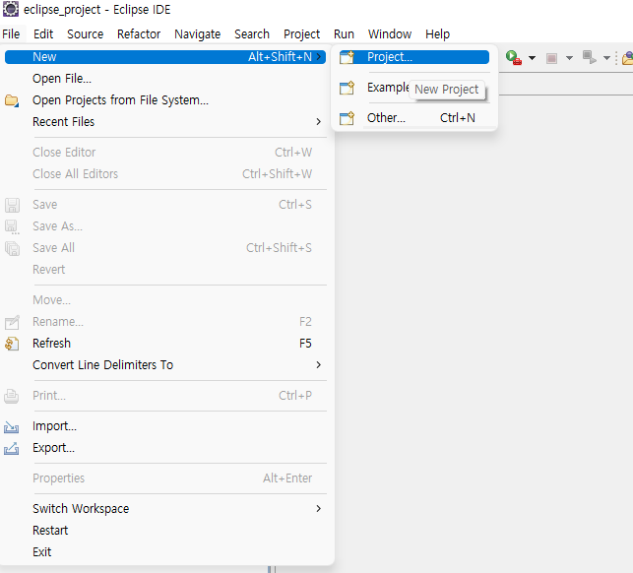Select Project... in the New submenu
The width and height of the screenshot is (633, 573).
(x=414, y=57)
